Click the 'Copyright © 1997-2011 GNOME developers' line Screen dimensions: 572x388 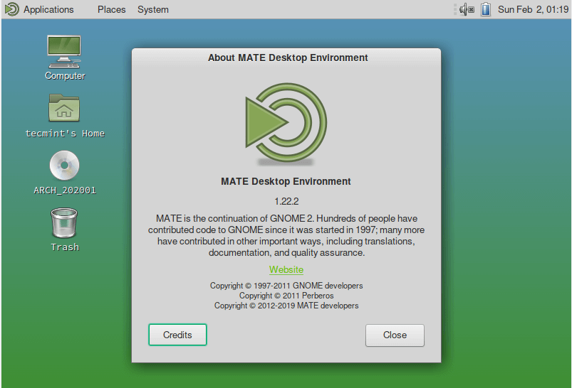(x=286, y=286)
